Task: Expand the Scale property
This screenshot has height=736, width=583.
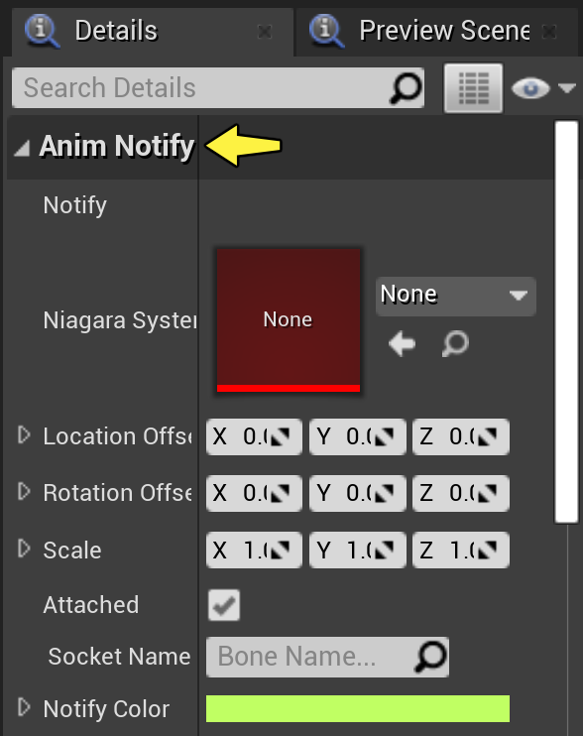Action: [x=24, y=549]
